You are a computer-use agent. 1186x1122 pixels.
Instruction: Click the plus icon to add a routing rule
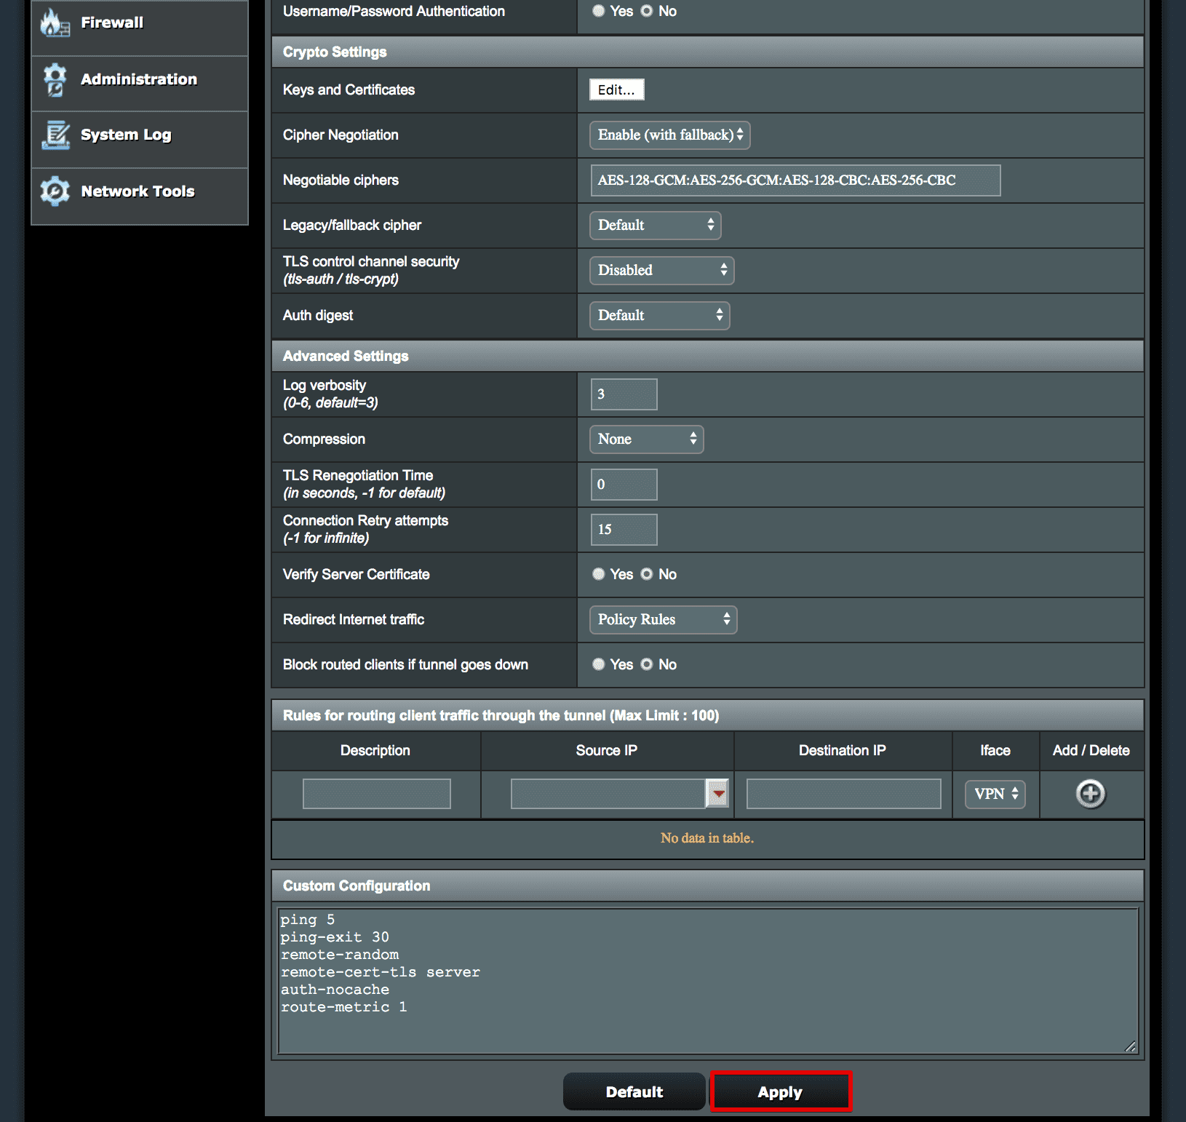(1089, 794)
